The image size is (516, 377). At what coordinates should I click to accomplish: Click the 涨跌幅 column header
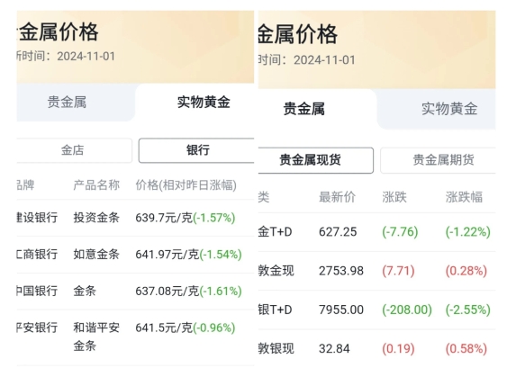[x=464, y=197]
